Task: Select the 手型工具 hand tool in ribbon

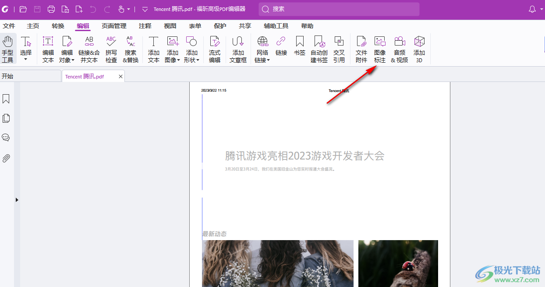Action: pyautogui.click(x=8, y=49)
